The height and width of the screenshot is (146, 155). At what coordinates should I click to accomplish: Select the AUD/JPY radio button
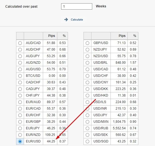[20, 56]
